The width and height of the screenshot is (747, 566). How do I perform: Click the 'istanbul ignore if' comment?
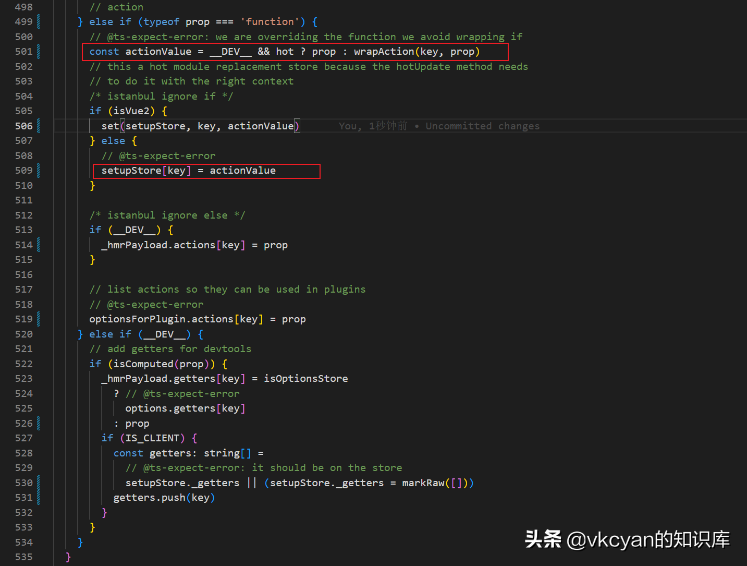[161, 97]
